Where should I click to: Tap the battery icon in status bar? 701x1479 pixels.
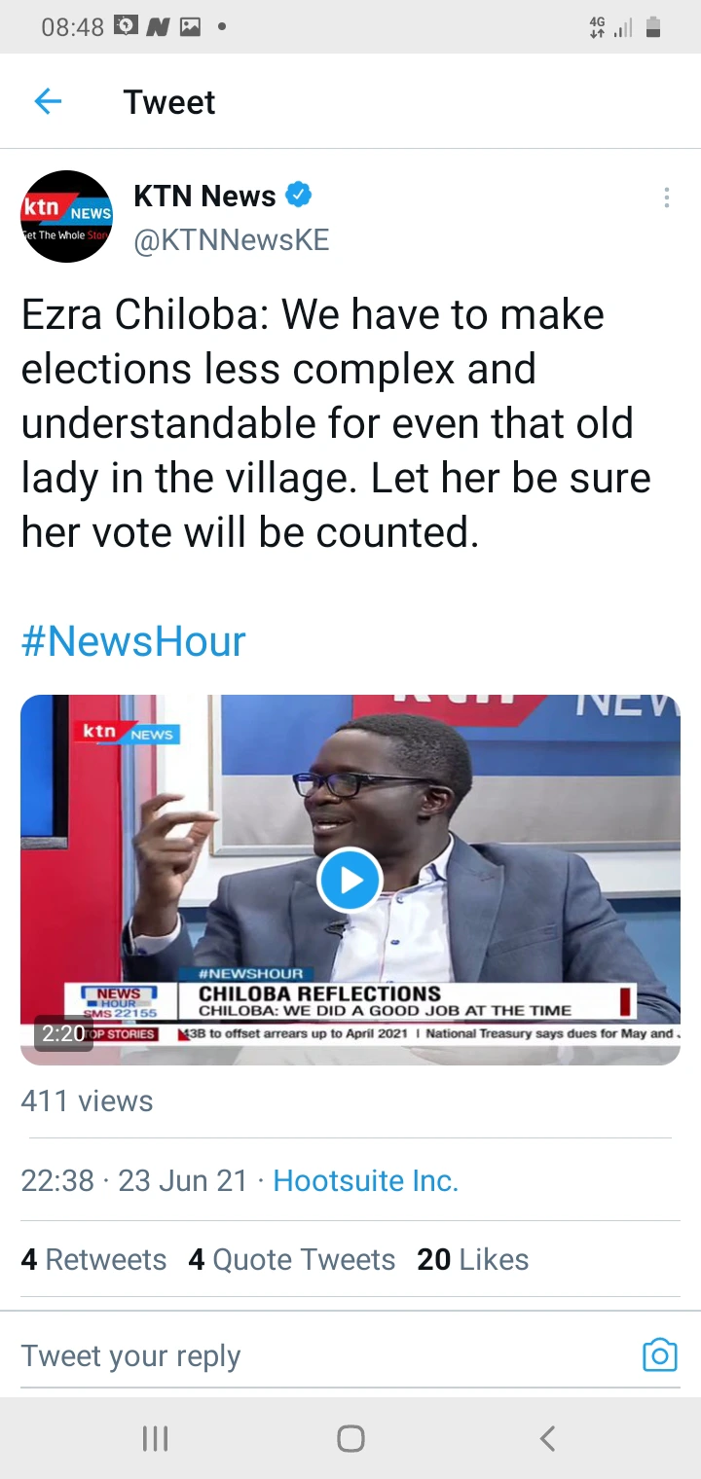tap(653, 27)
